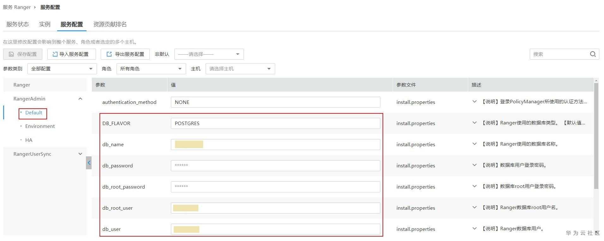The image size is (604, 241).
Task: Click the 导入服务配置 button
Action: (72, 54)
